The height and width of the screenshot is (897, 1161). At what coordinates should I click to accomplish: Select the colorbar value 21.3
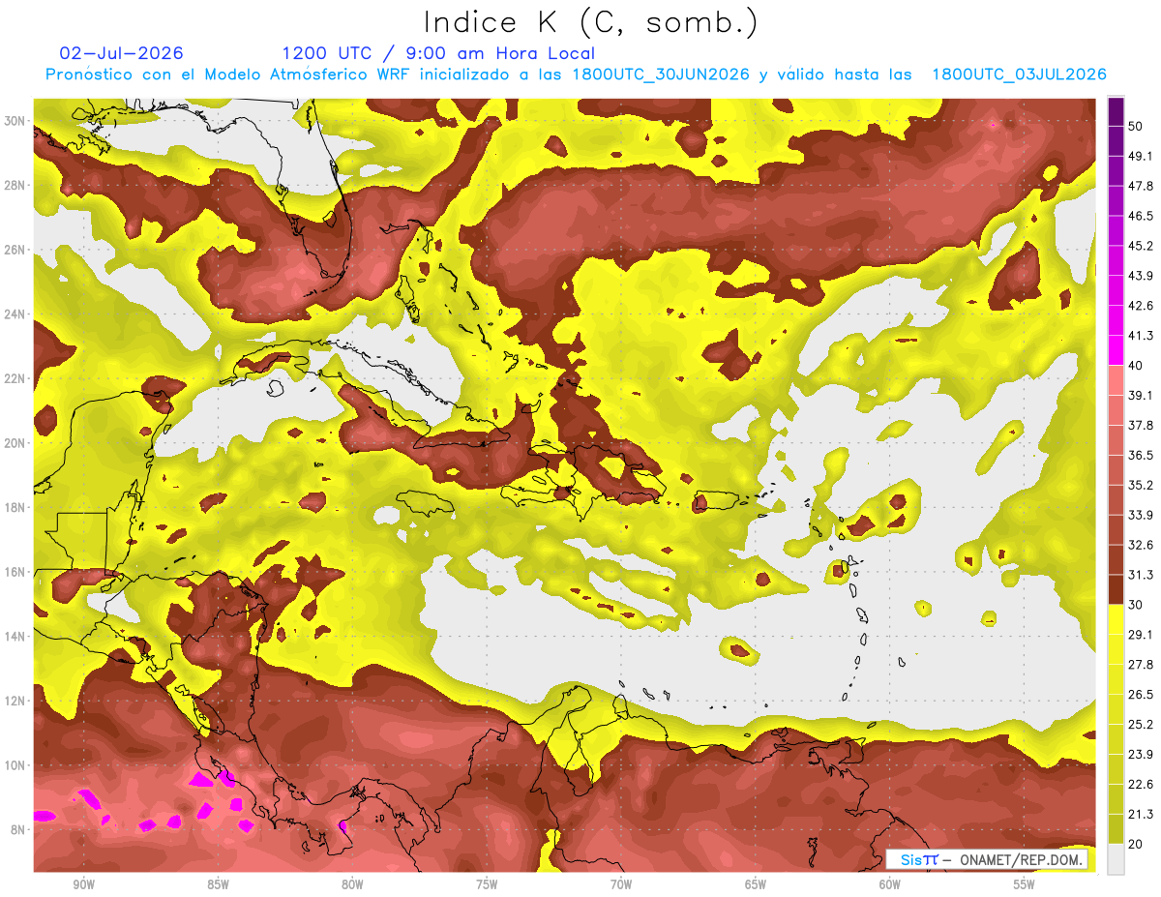pyautogui.click(x=1141, y=814)
